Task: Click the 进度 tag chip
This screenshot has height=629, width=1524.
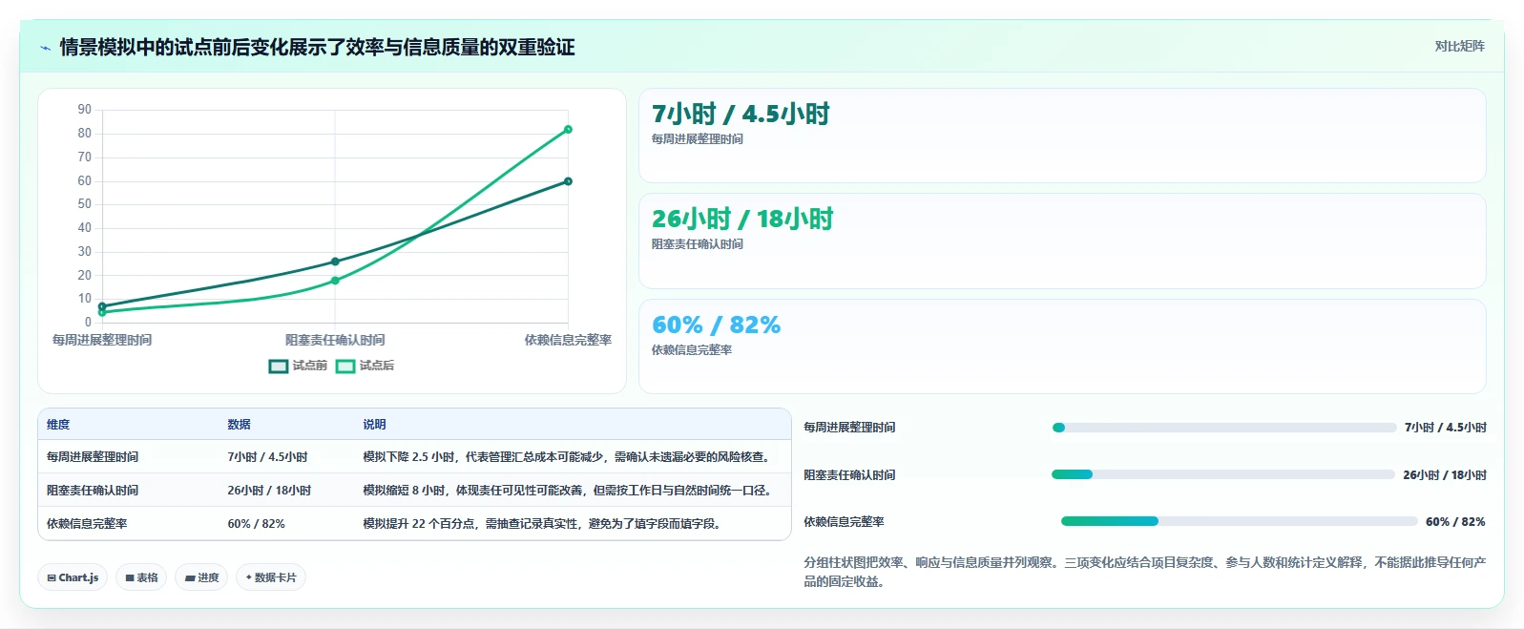Action: [201, 577]
